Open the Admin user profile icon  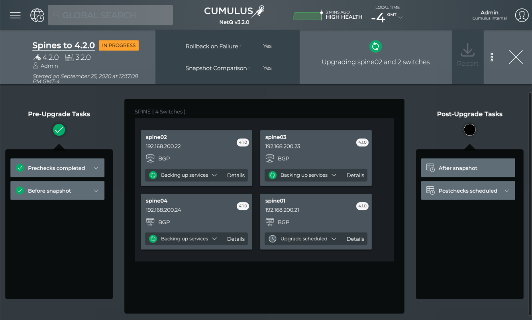[x=521, y=15]
